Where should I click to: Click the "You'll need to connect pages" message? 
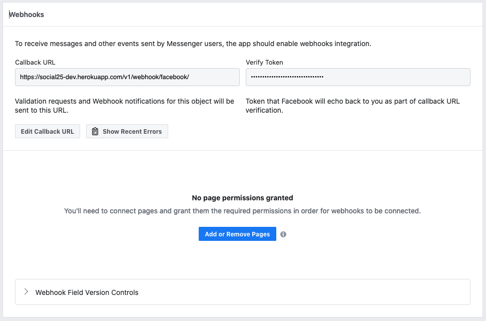tap(242, 211)
